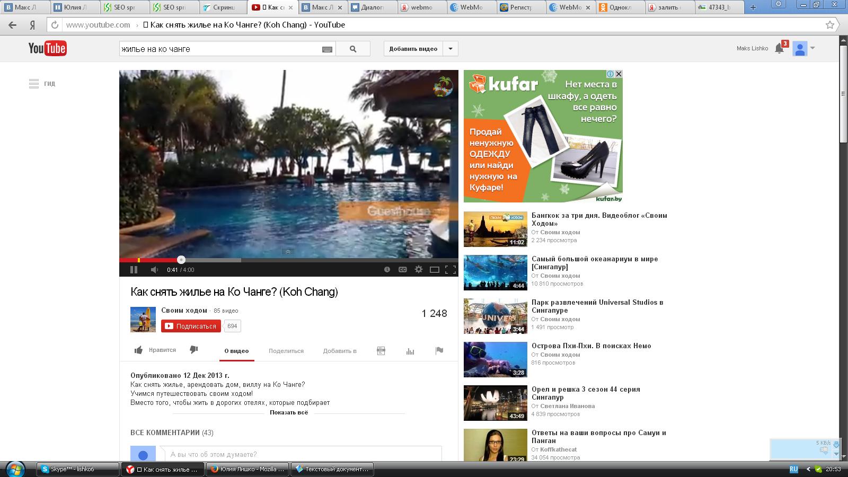Viewport: 848px width, 477px height.
Task: Click the Yandex home button in toolbar
Action: 32,25
